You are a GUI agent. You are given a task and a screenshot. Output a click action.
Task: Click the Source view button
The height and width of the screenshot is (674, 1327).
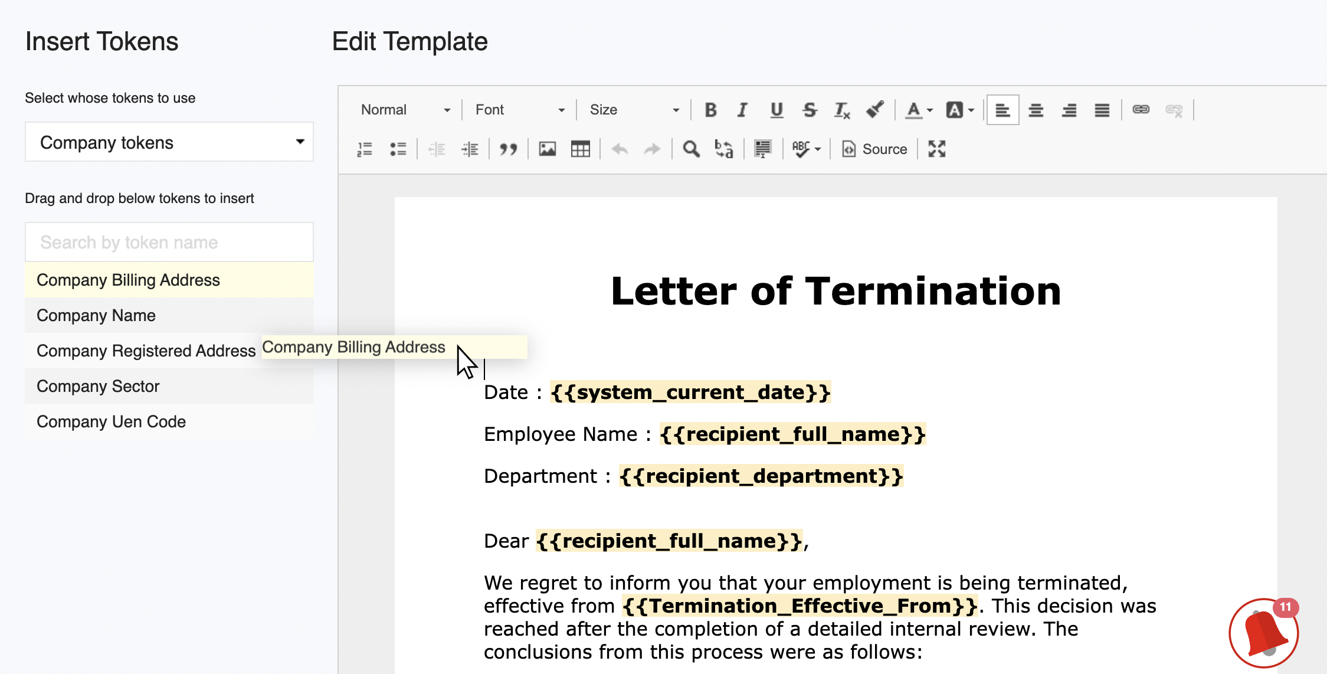[x=874, y=149]
